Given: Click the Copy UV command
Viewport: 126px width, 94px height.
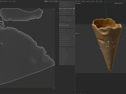Looking at the screenshot, I should [x=63, y=48].
